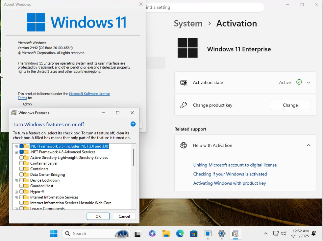
Task: Select Legacy Components row text
Action: tap(47, 208)
